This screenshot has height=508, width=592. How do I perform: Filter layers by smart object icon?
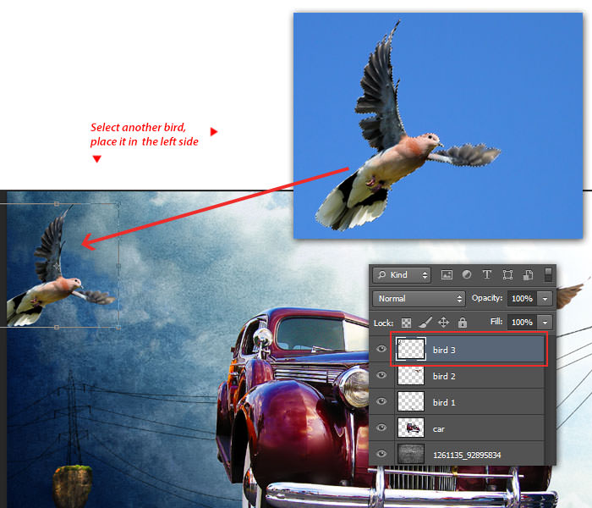(x=528, y=275)
